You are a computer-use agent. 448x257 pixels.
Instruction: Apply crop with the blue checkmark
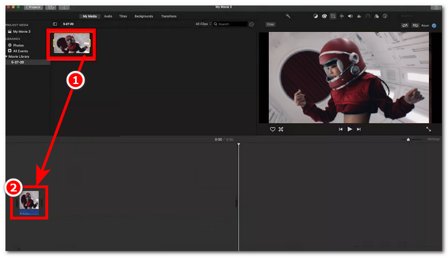point(434,25)
